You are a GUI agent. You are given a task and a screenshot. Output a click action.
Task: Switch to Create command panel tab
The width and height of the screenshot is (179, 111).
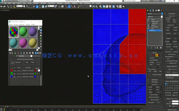click(x=148, y=11)
